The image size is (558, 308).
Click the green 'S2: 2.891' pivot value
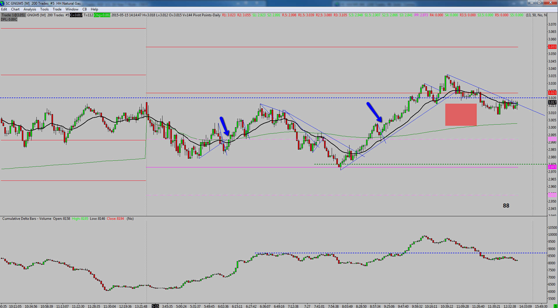[273, 15]
